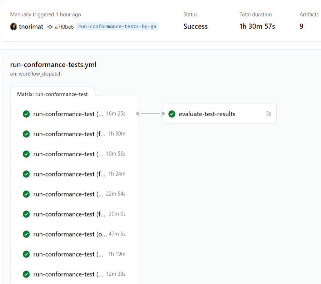Click tnorimat's avatar picture
The width and height of the screenshot is (321, 284).
[13, 27]
